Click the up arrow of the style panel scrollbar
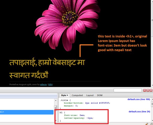Image resolution: width=153 pixels, height=125 pixels. click(152, 99)
